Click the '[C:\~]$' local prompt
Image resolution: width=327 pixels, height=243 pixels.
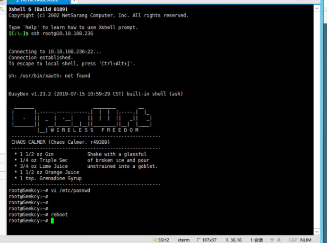point(18,34)
